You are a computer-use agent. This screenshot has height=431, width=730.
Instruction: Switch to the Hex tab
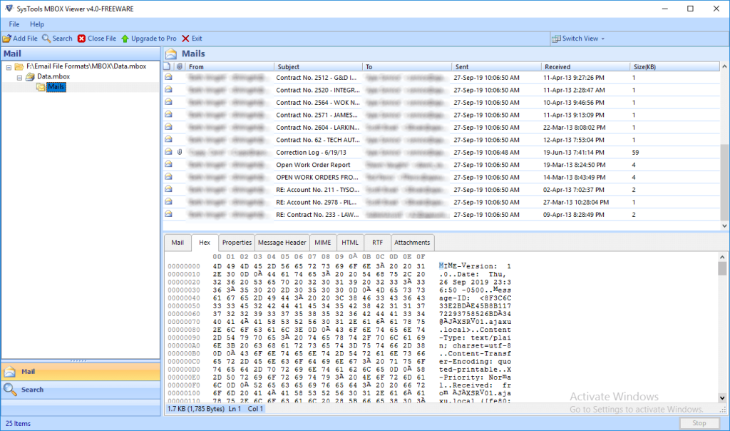(205, 243)
